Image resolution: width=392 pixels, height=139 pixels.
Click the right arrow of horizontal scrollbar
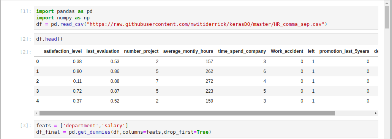(x=376, y=114)
